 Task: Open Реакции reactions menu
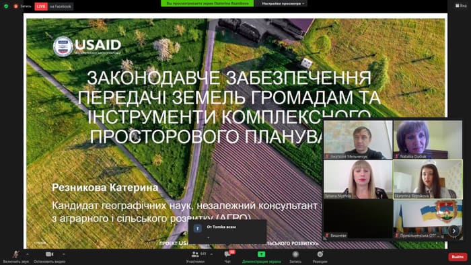click(320, 257)
